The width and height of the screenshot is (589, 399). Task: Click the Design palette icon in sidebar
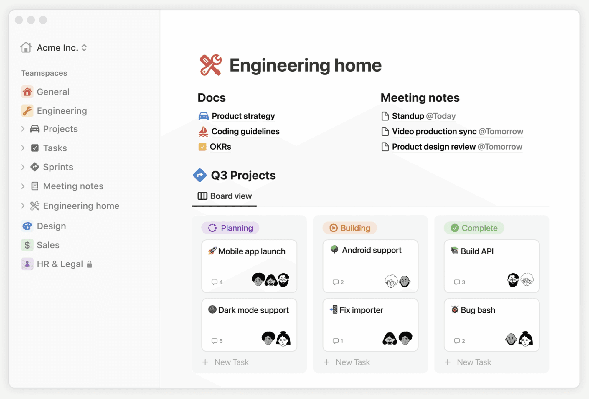coord(27,226)
